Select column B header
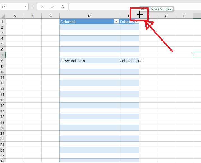 point(33,16)
